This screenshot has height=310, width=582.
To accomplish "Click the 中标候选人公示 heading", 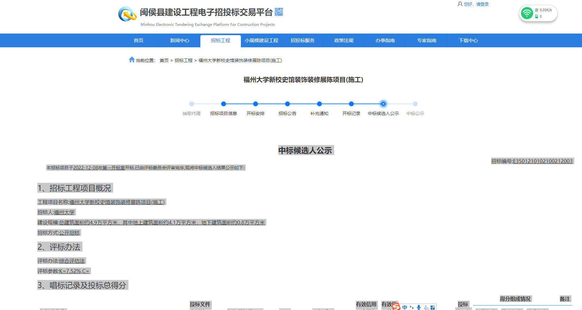I will (305, 150).
